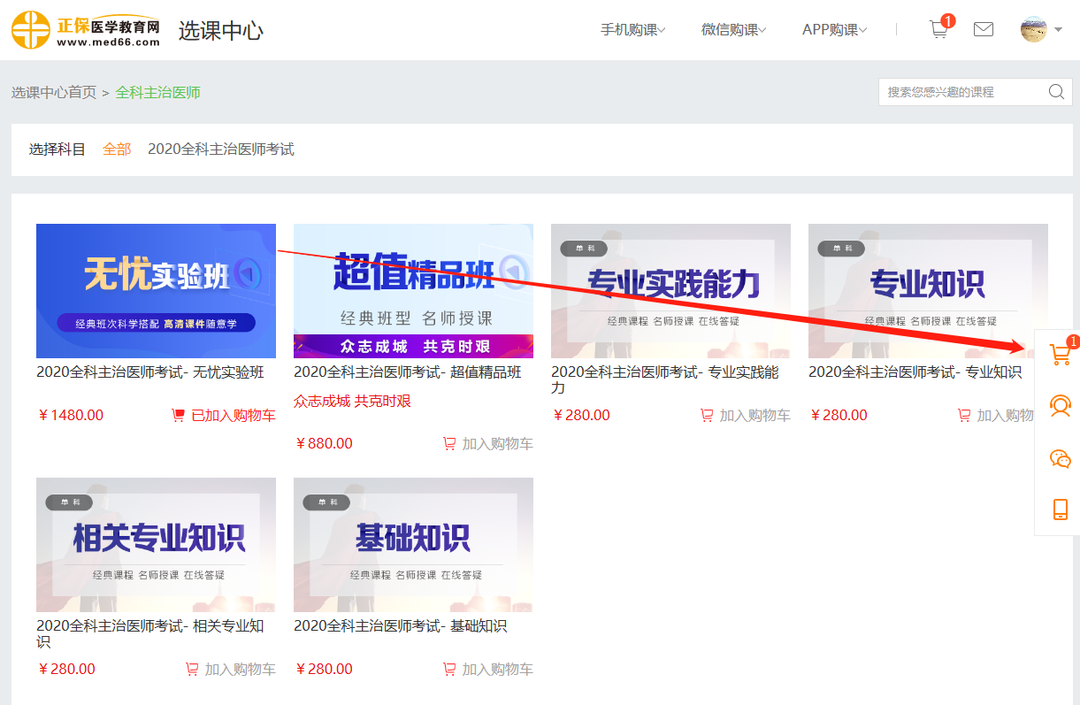
Task: Expand the 手机购课 dropdown
Action: 632,30
